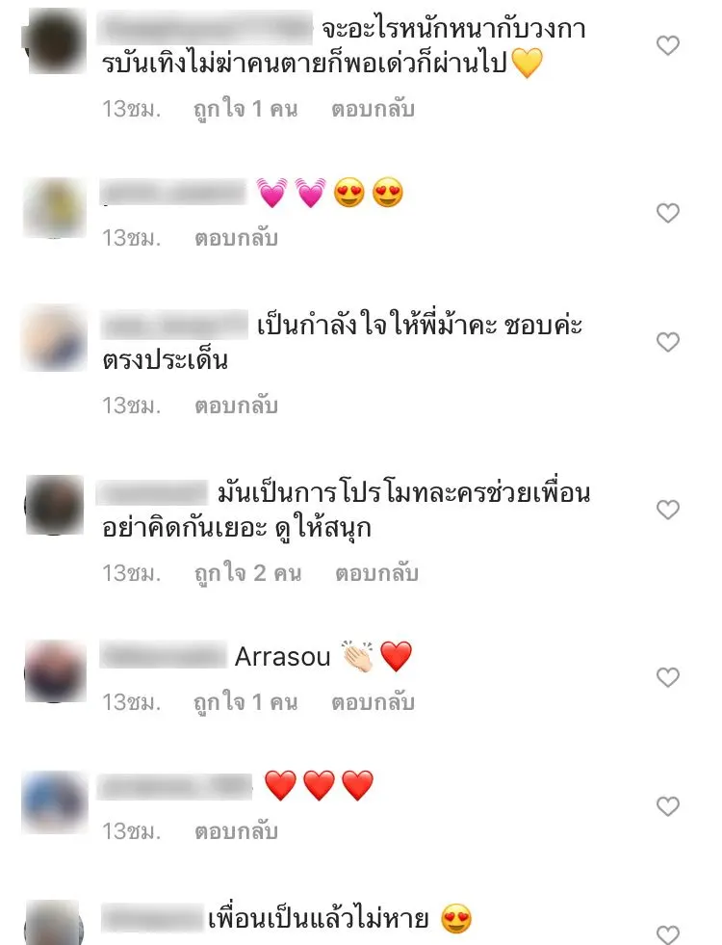Like the comment with the yellow heart emoji
Viewport: 722px width, 945px height.
pos(668,45)
